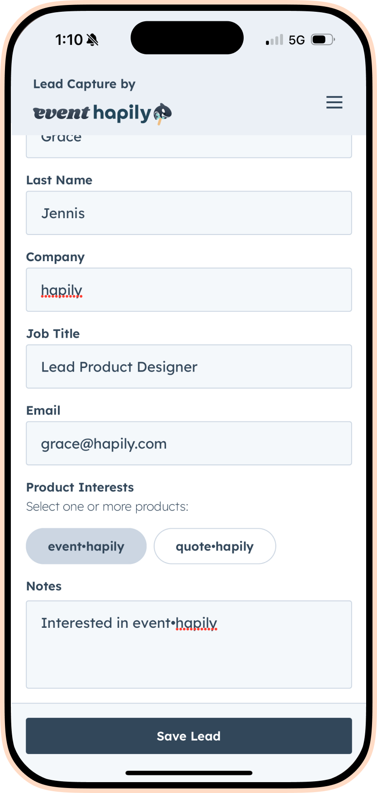
Task: Tap the Lead Capture by header text
Action: coord(85,84)
